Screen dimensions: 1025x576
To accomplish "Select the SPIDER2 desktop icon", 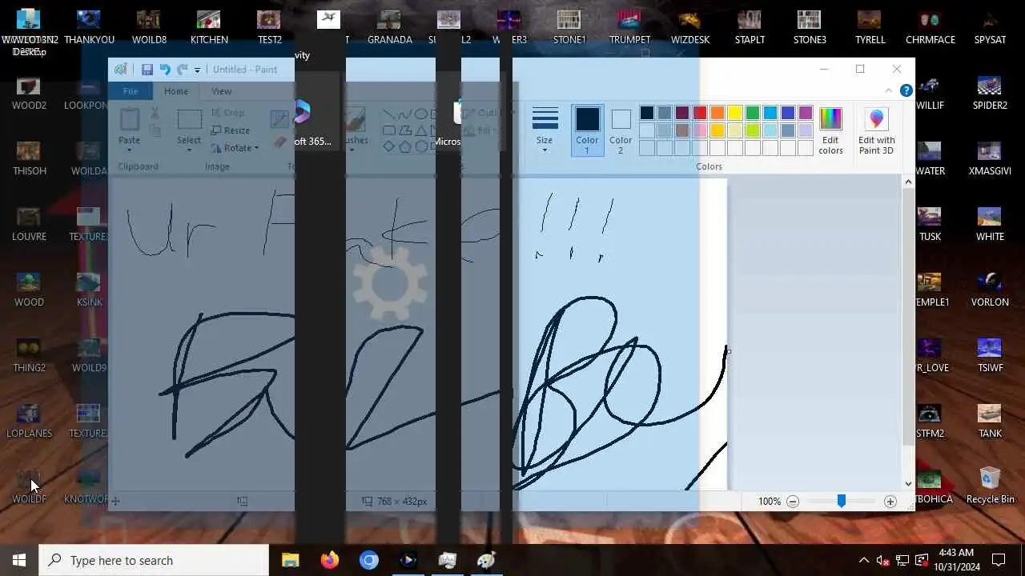I will click(990, 92).
